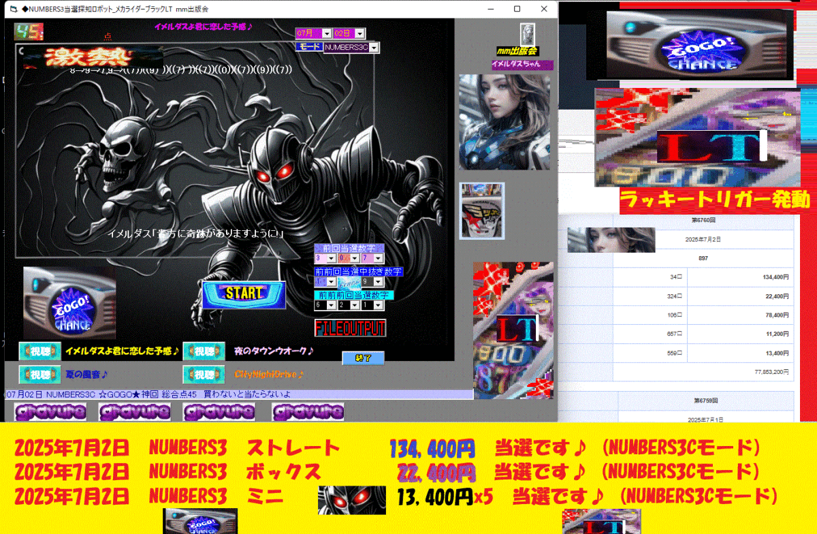The image size is (817, 534).
Task: Click the red-eyed robot icon in yellow banner
Action: tap(351, 499)
